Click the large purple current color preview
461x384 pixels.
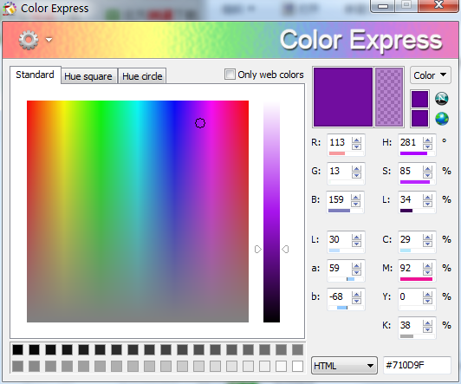(343, 97)
